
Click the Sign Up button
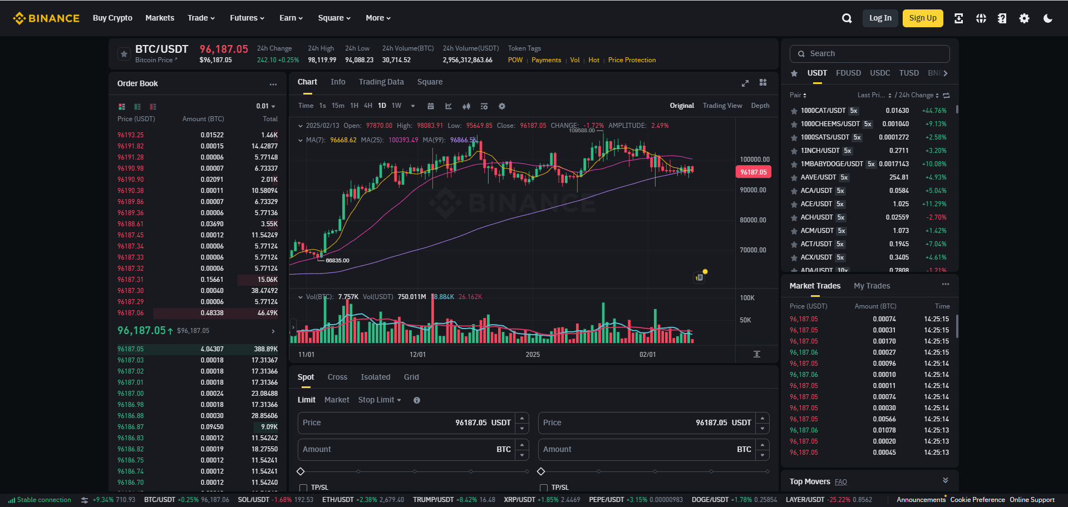click(923, 18)
